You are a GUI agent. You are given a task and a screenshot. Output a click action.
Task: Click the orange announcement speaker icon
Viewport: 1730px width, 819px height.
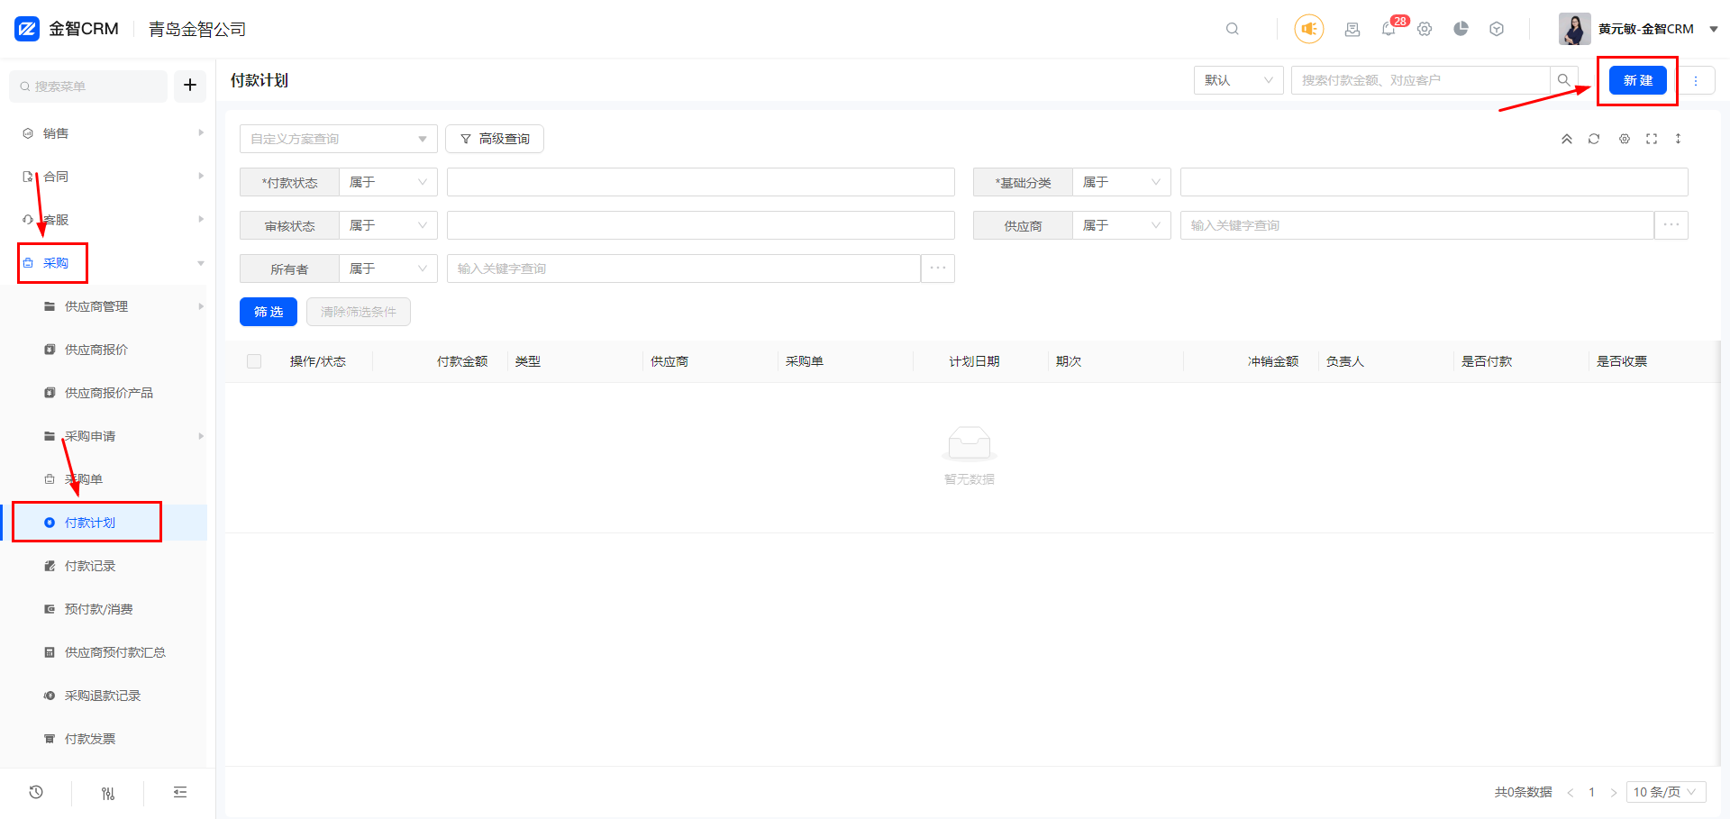[x=1309, y=29]
